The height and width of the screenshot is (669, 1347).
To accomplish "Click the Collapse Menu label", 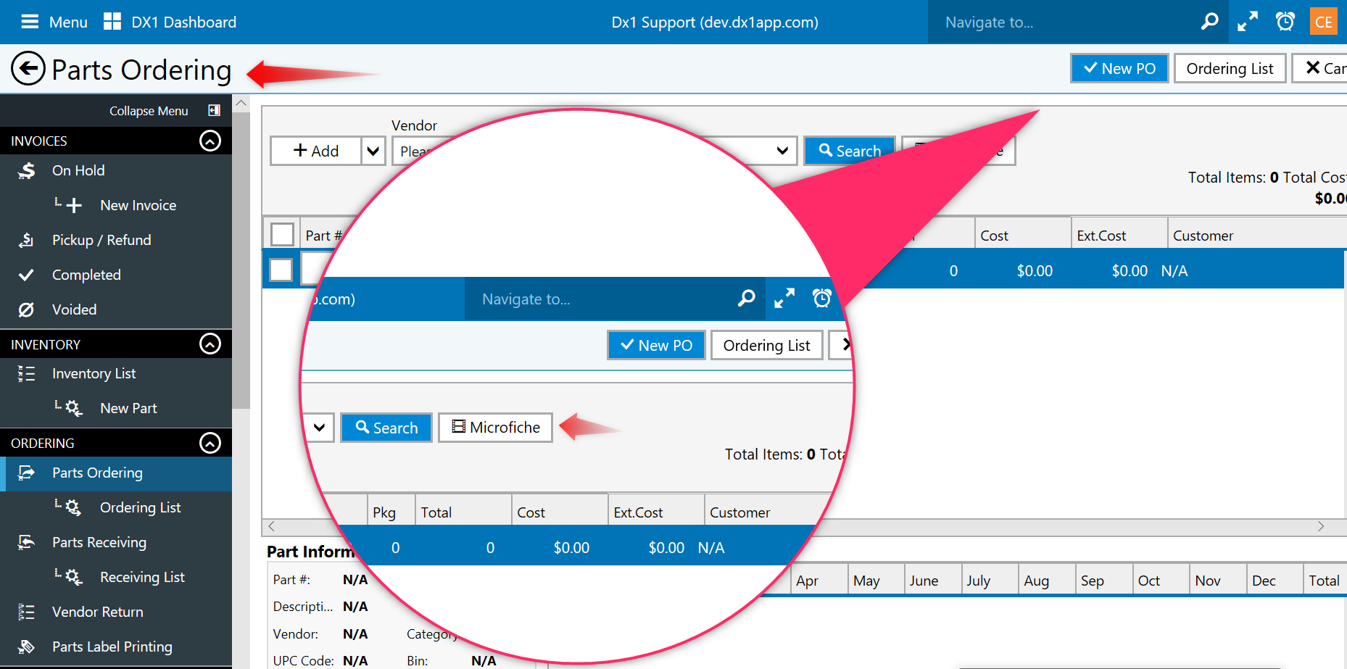I will pos(149,111).
